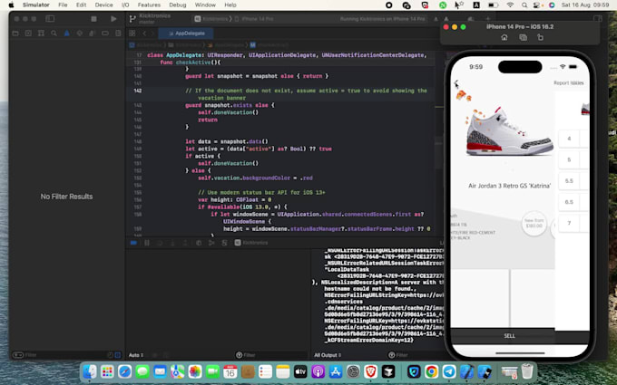Open the Simulator app menu
617x385 pixels.
click(x=35, y=5)
